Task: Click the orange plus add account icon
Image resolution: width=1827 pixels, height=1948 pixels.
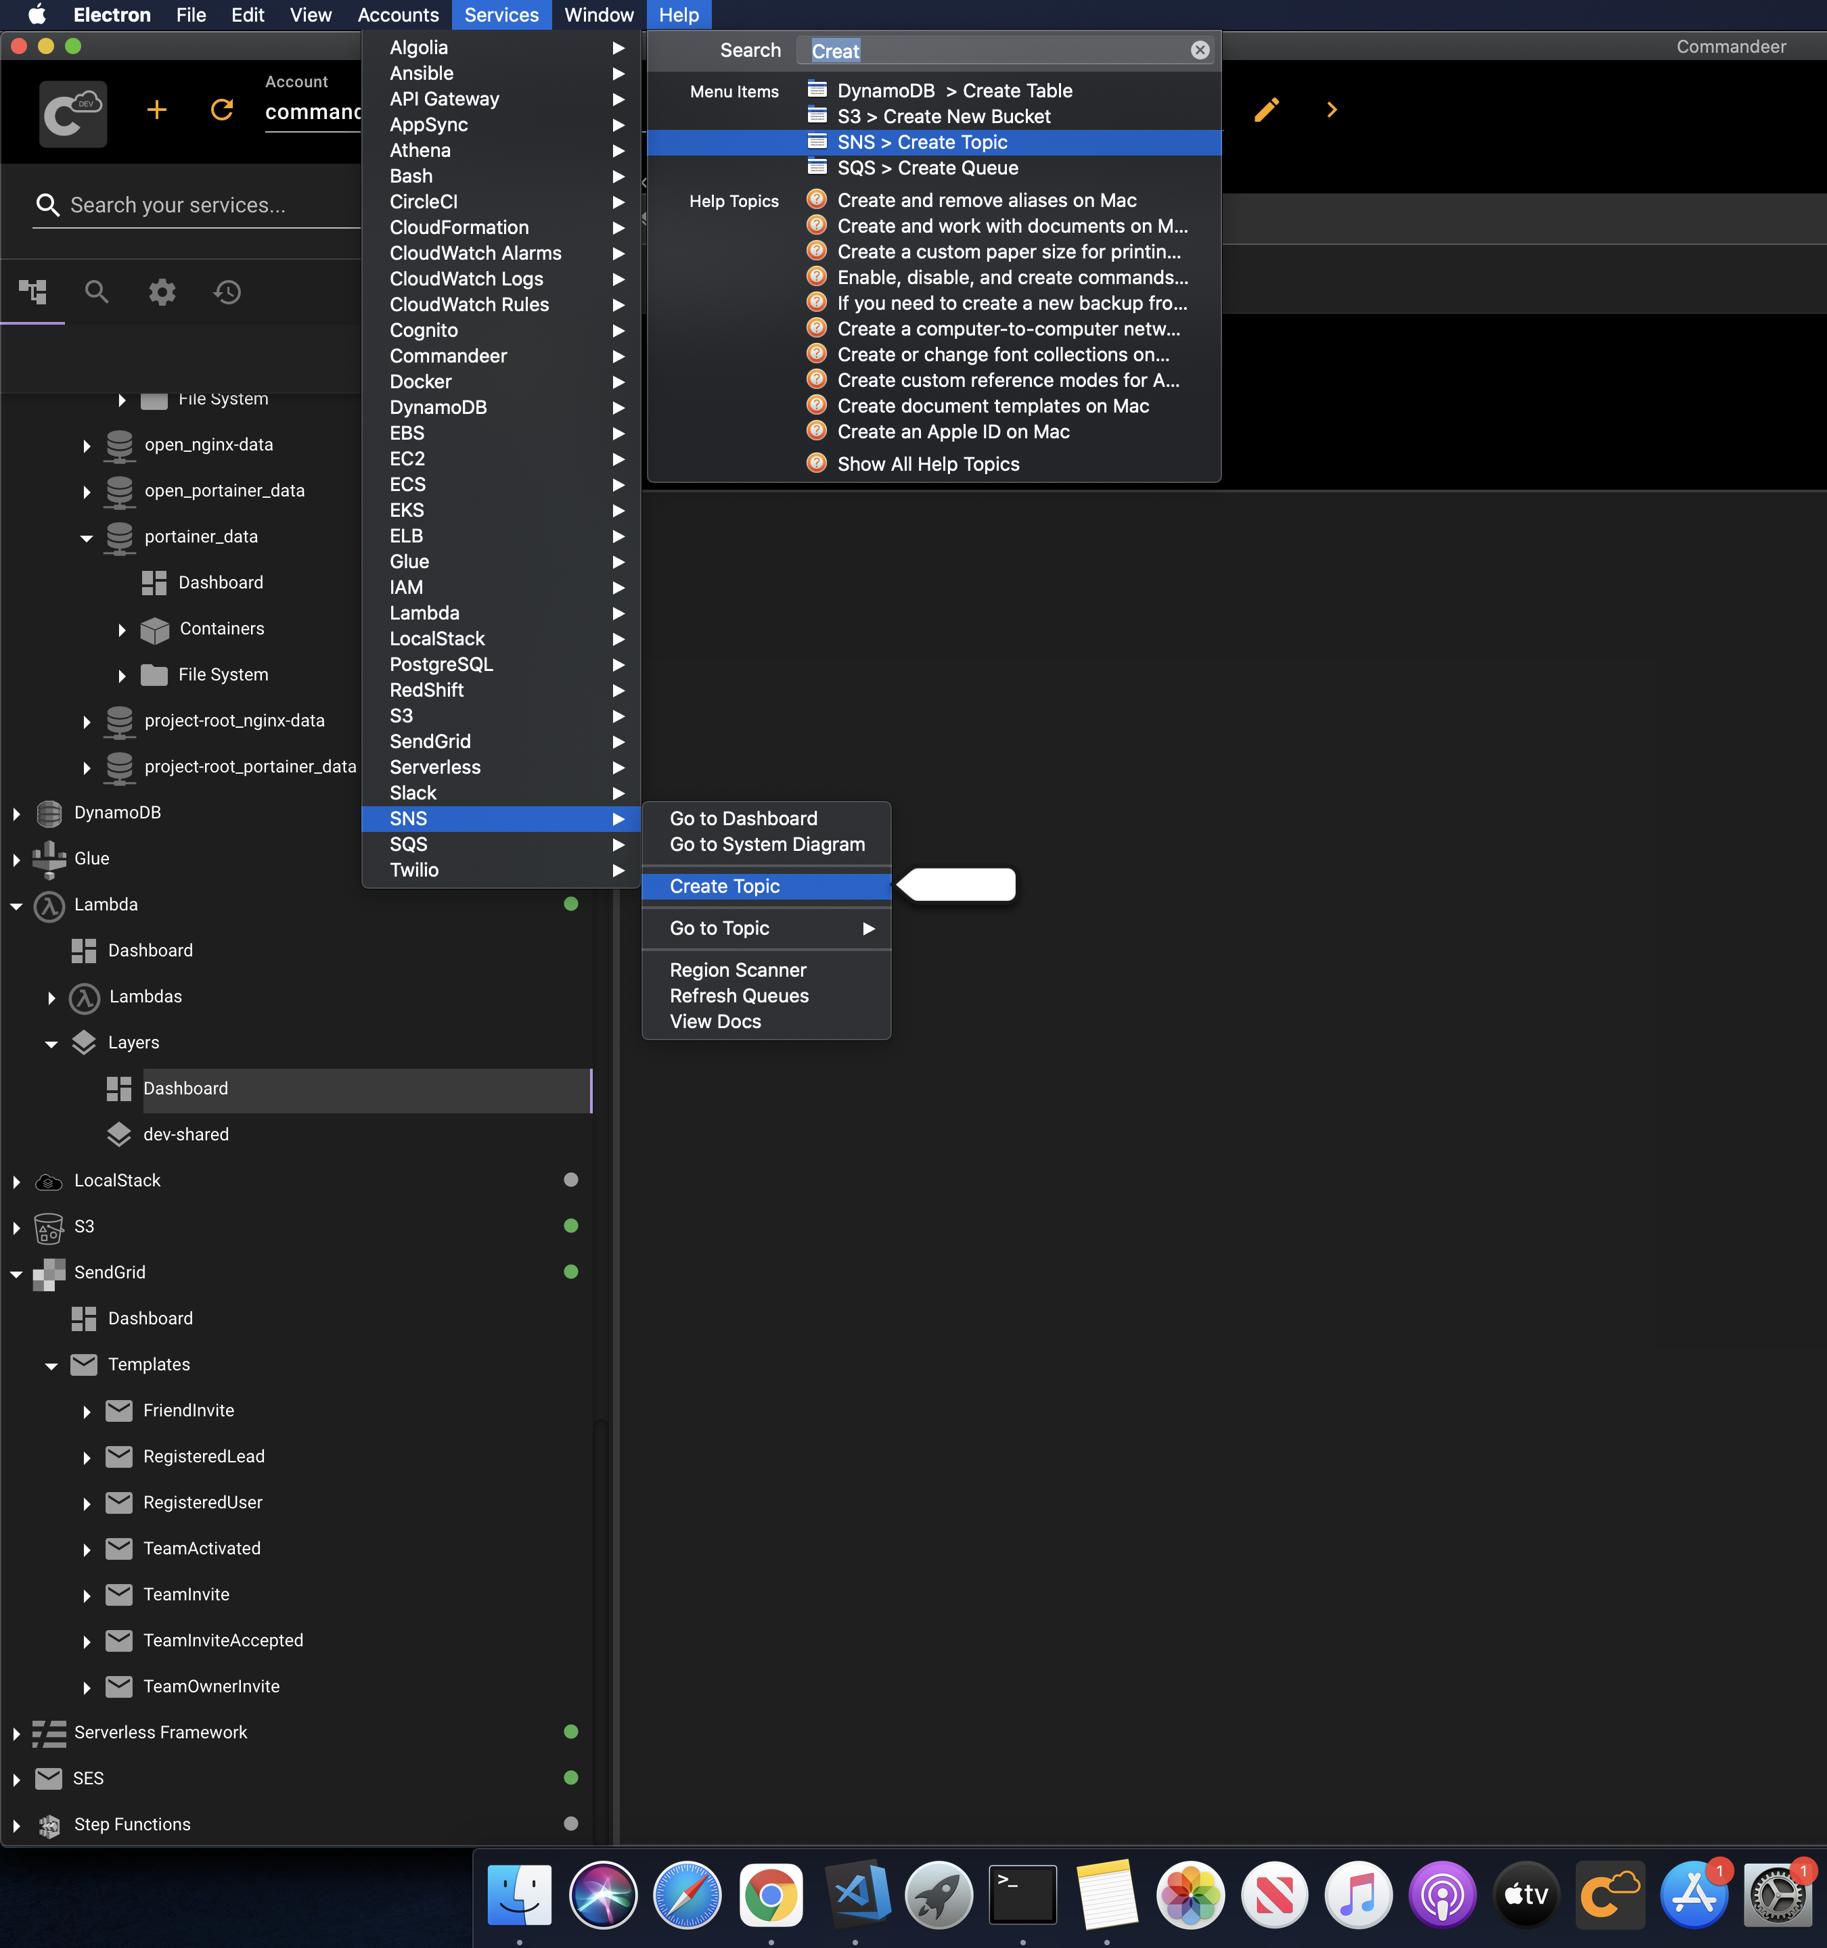Action: pos(156,110)
